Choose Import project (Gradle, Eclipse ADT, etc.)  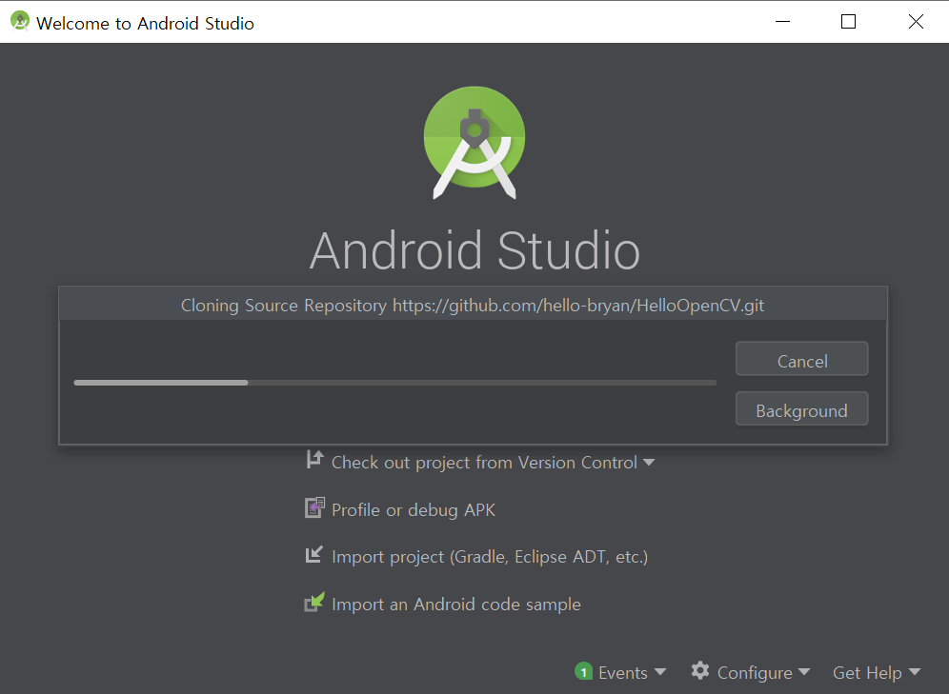tap(490, 557)
